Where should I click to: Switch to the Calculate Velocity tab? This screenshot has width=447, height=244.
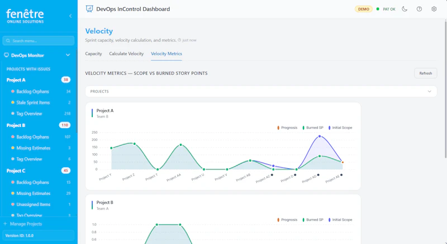(x=126, y=53)
